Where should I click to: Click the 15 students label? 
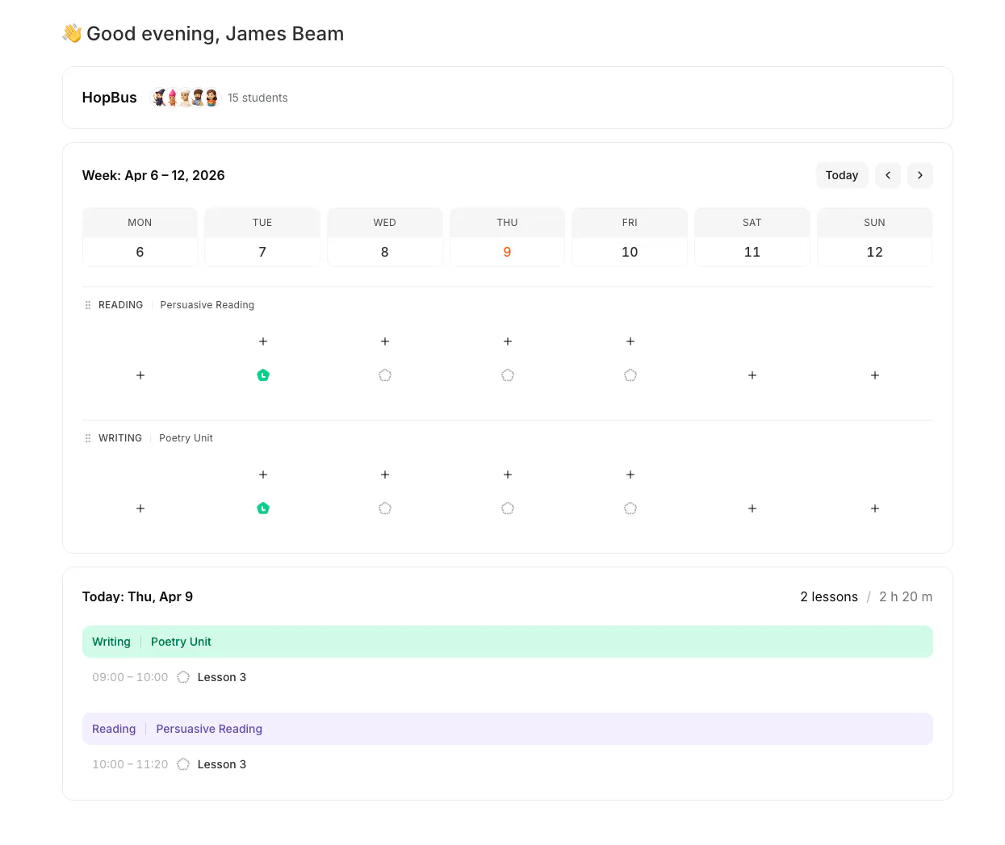click(x=258, y=98)
